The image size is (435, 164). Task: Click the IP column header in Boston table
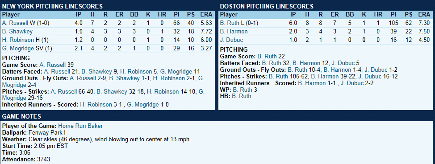point(293,15)
